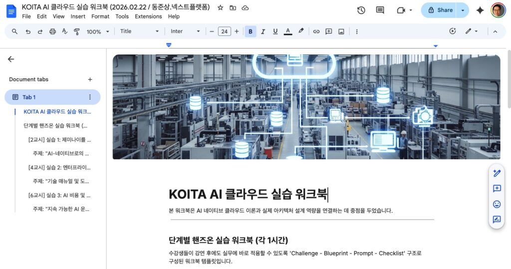Image resolution: width=511 pixels, height=269 pixels.
Task: Open the Extensions menu
Action: tap(148, 16)
